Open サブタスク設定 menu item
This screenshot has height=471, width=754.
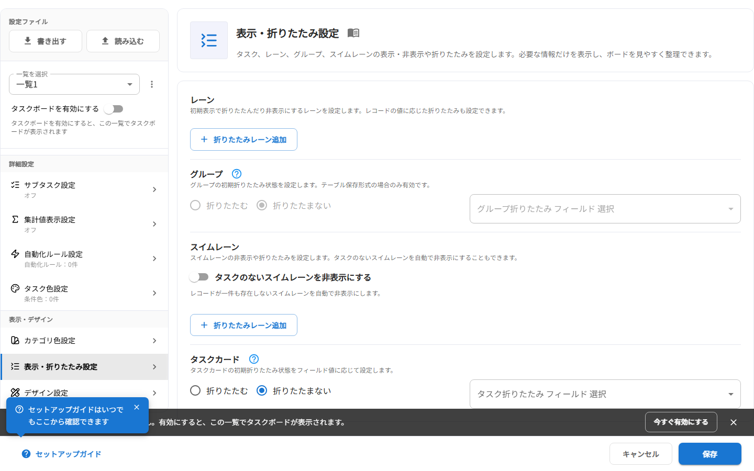pyautogui.click(x=84, y=189)
